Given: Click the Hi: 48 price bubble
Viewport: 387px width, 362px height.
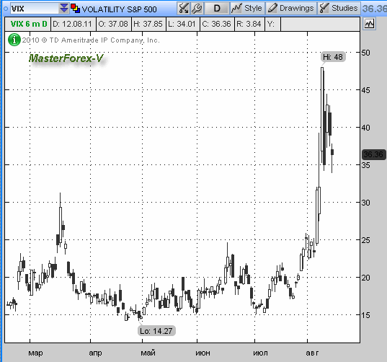Looking at the screenshot, I should click(333, 57).
